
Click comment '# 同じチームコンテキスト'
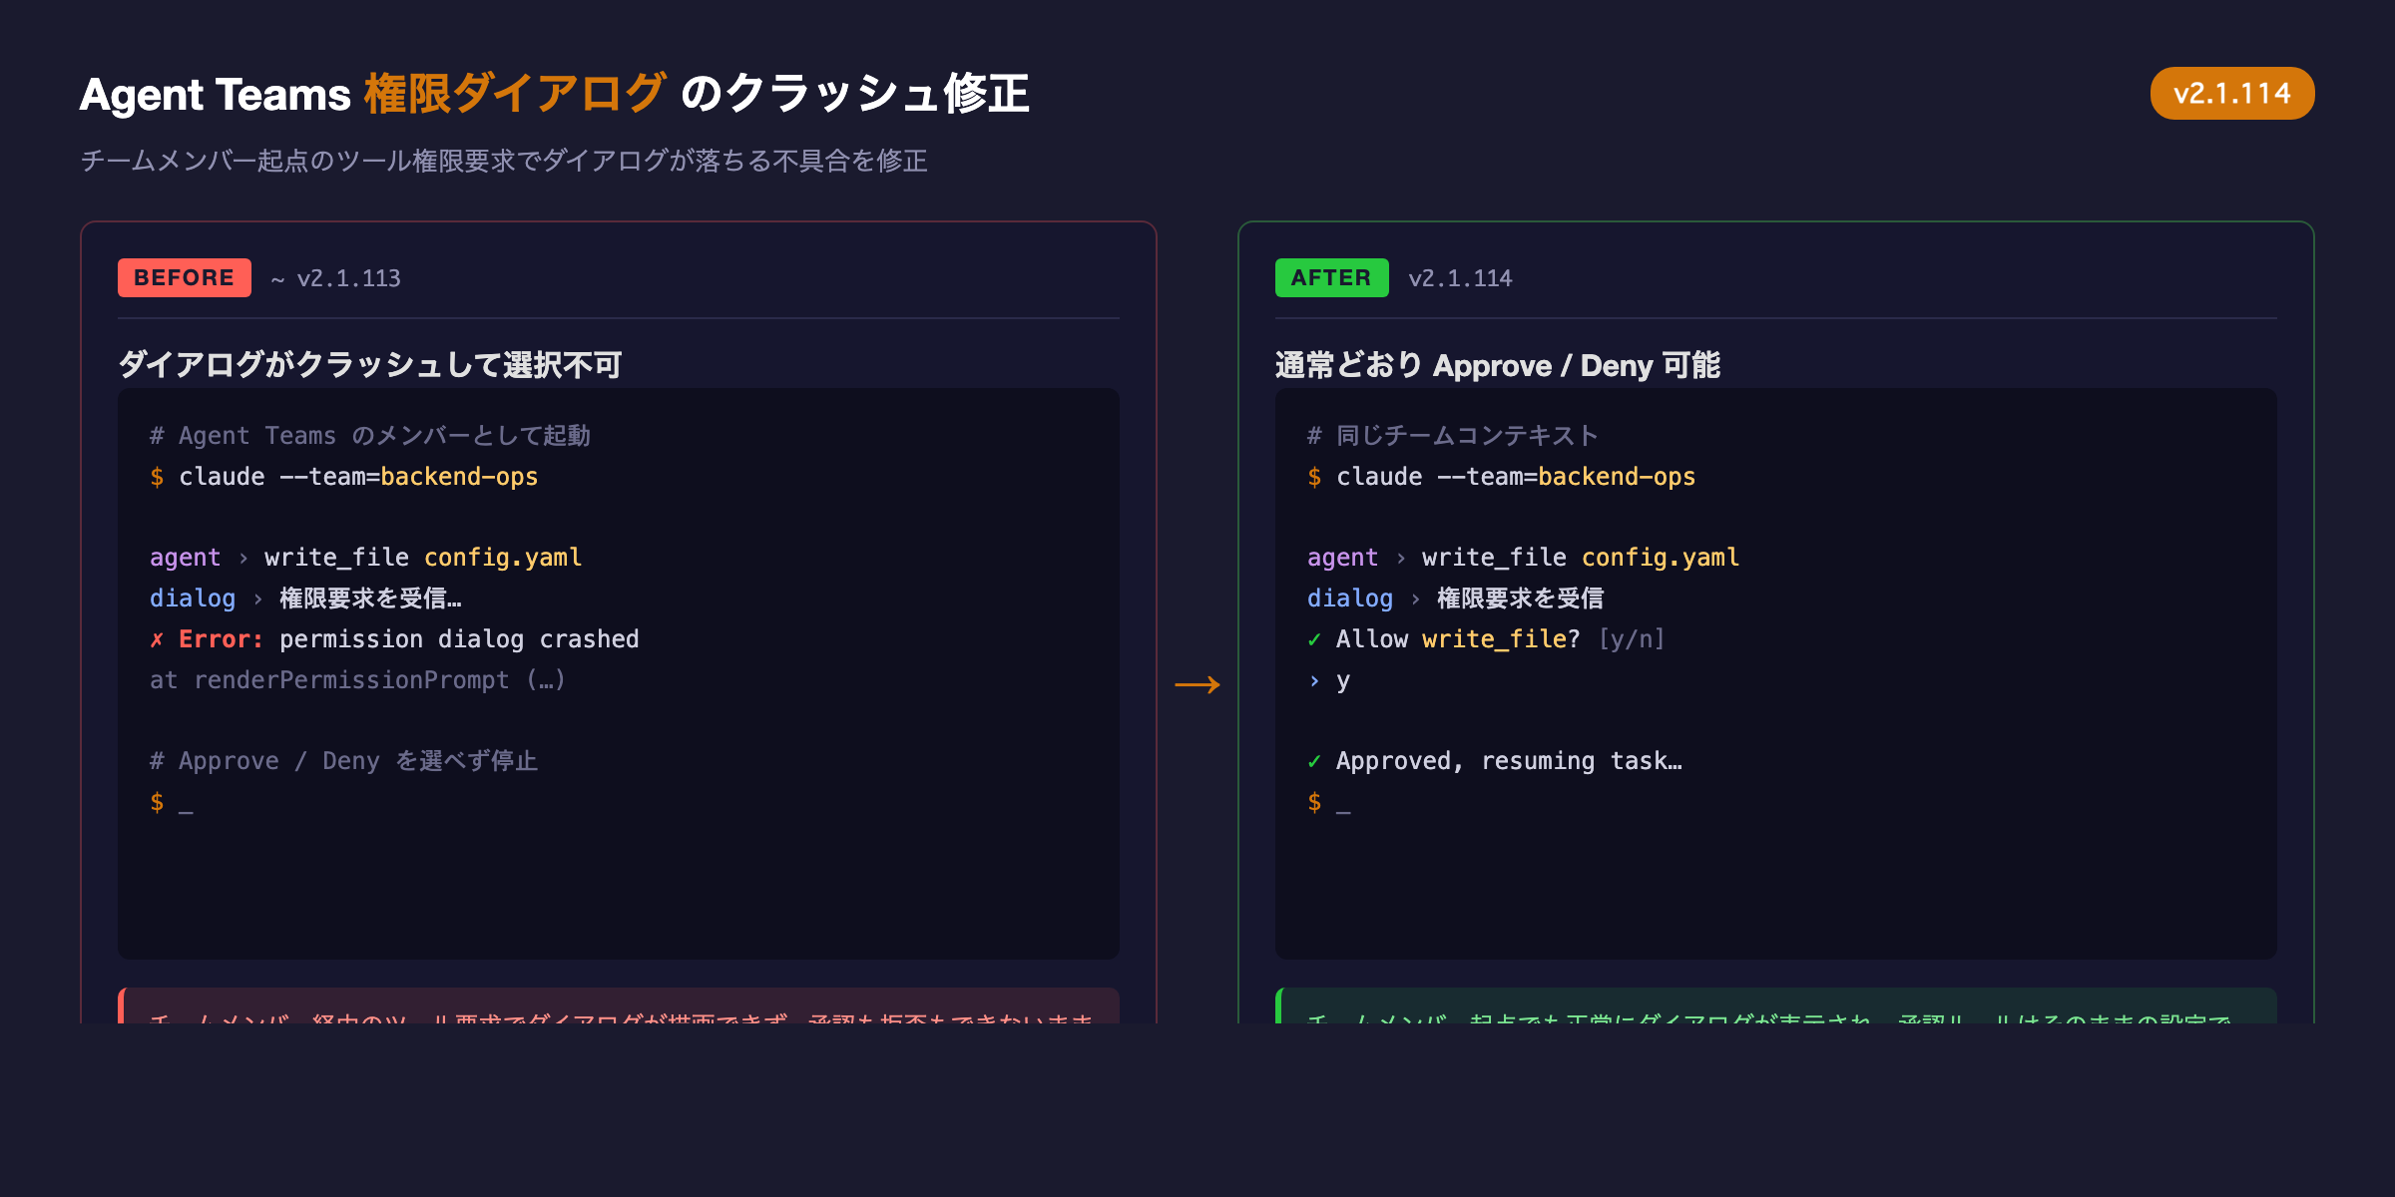pyautogui.click(x=1452, y=436)
